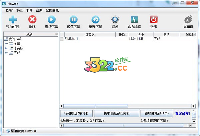200x136 pixels.
Task: Open the 檔案 menu
Action: click(x=9, y=11)
